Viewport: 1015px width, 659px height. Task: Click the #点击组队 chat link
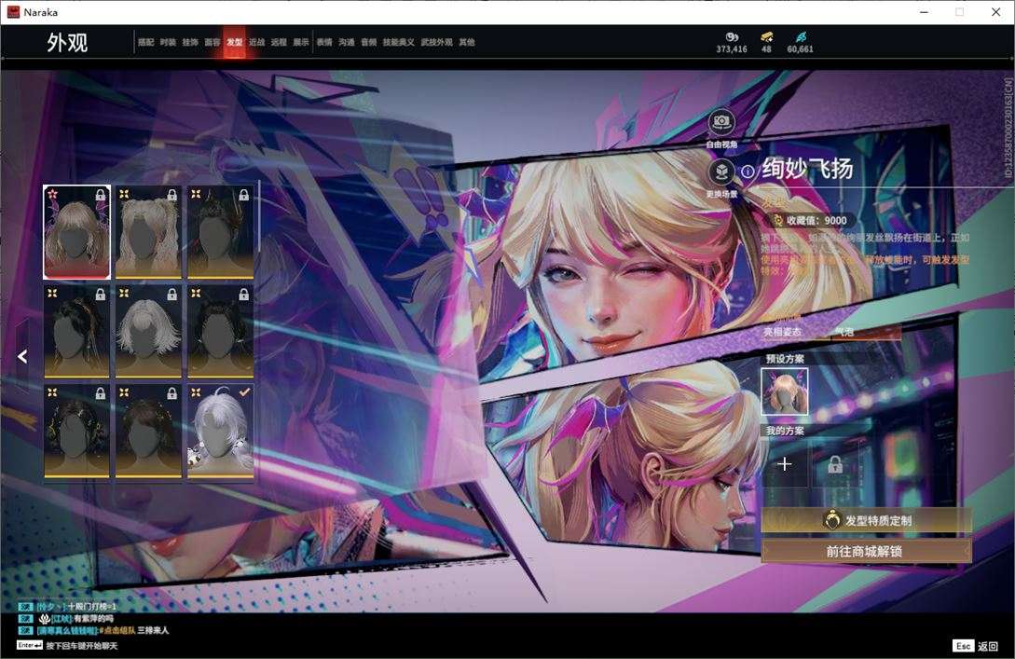117,630
